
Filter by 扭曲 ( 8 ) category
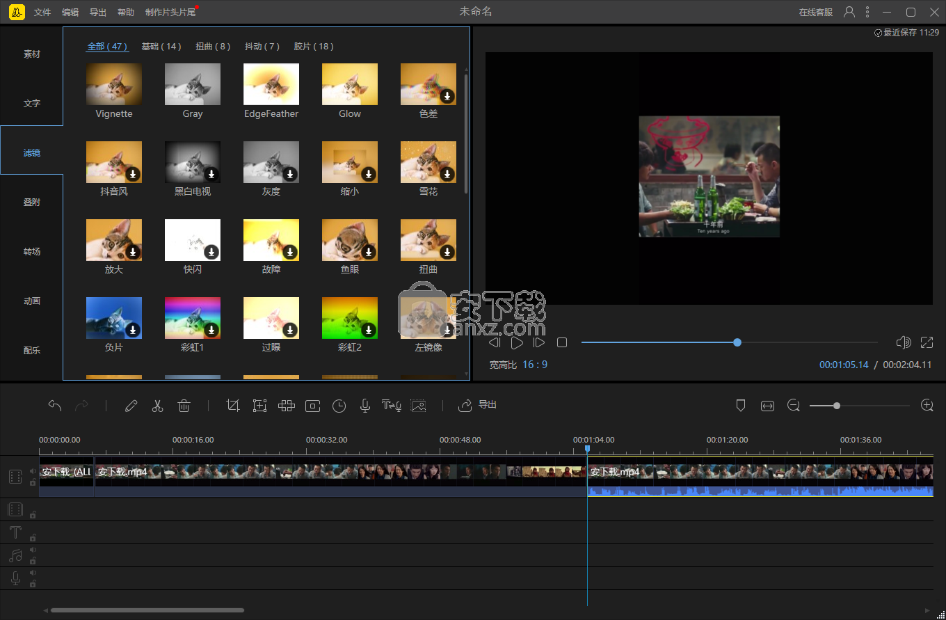pos(213,47)
